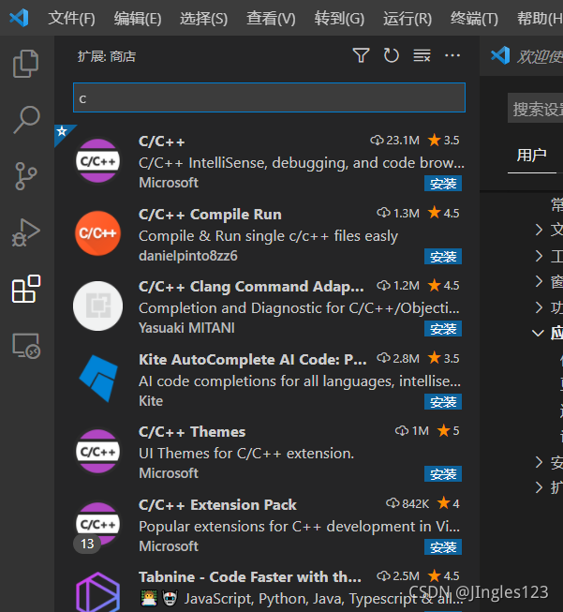Open the C/C++ extension title

[161, 141]
